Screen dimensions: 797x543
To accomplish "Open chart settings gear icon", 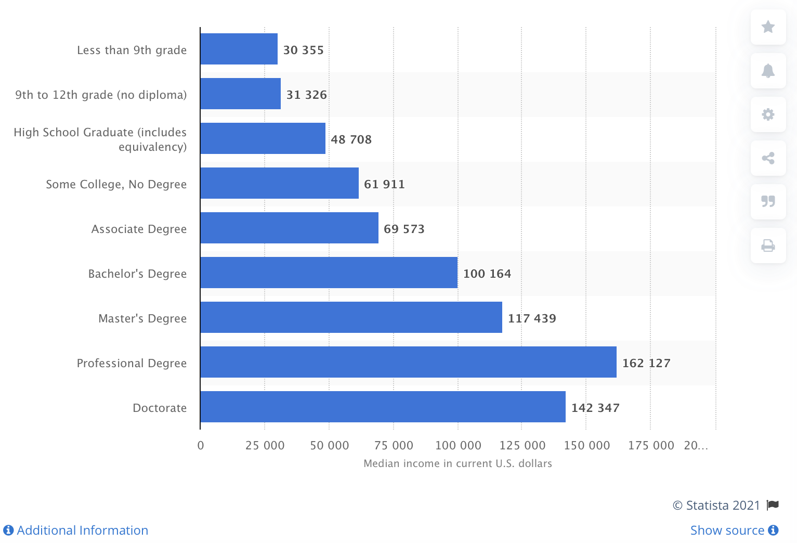I will (x=768, y=114).
